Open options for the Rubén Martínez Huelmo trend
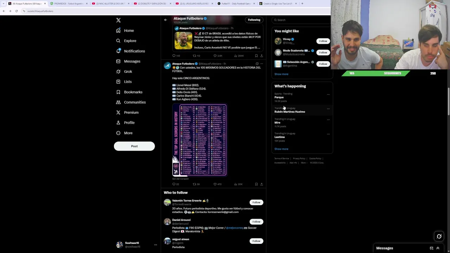 [x=328, y=109]
